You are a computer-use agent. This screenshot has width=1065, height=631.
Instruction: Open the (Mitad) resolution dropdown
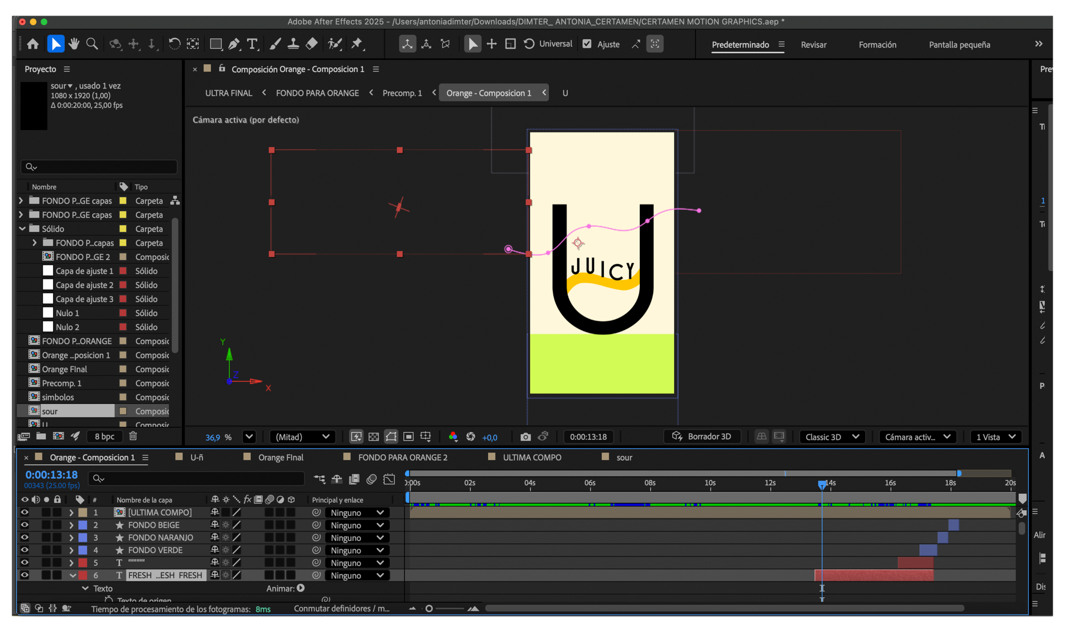[302, 437]
